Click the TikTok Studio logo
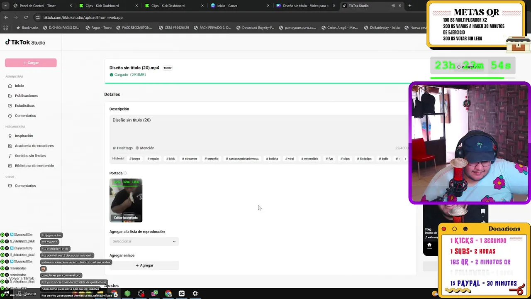Screen dimensions: 531x299 (25, 42)
